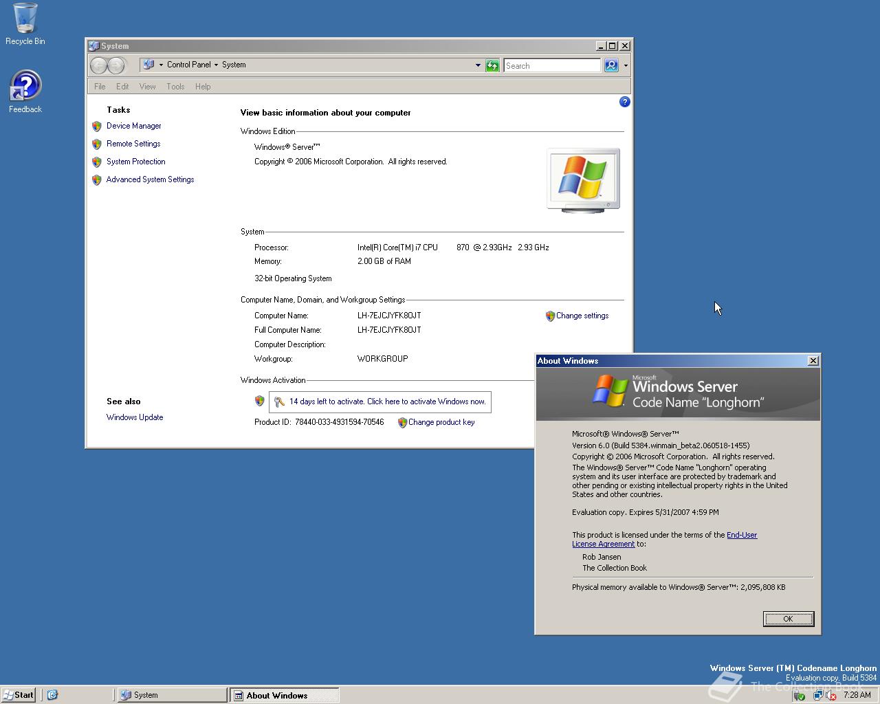
Task: Click the shield icon beside Remote Settings
Action: click(x=97, y=144)
